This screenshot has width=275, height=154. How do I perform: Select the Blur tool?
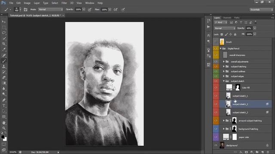tap(4, 89)
